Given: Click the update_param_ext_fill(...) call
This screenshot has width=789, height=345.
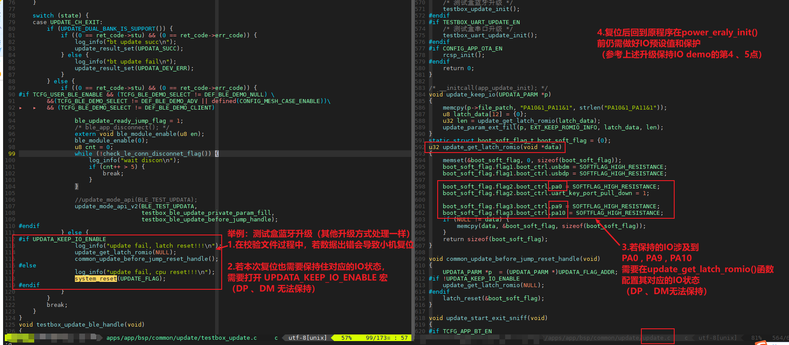Looking at the screenshot, I should click(x=553, y=127).
